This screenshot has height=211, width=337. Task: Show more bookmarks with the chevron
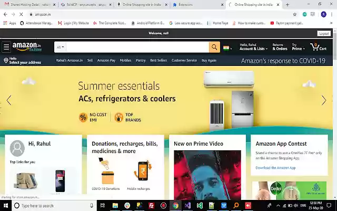click(x=331, y=23)
